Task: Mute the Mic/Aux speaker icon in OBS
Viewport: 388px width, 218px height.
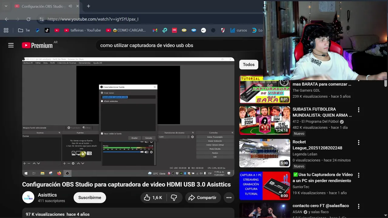Action: tap(146, 152)
